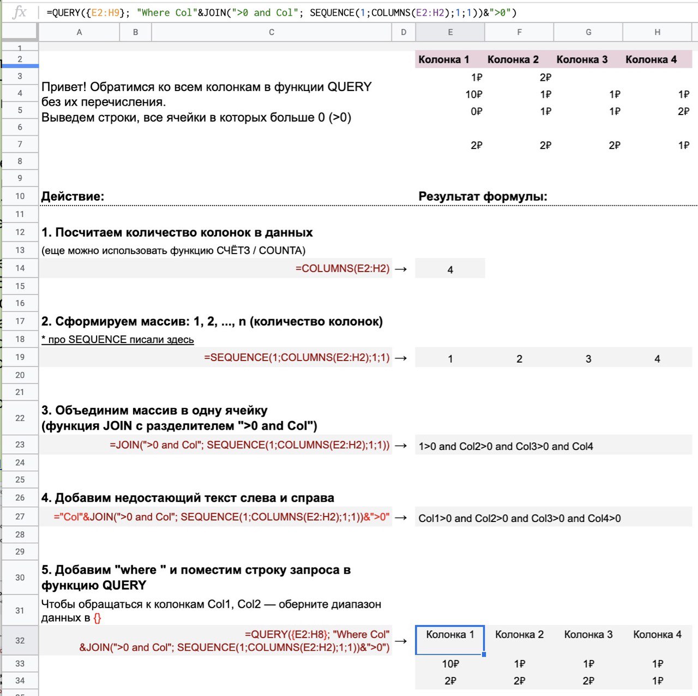The image size is (698, 696).
Task: Click the '10₽' cell in row 33
Action: (x=450, y=664)
